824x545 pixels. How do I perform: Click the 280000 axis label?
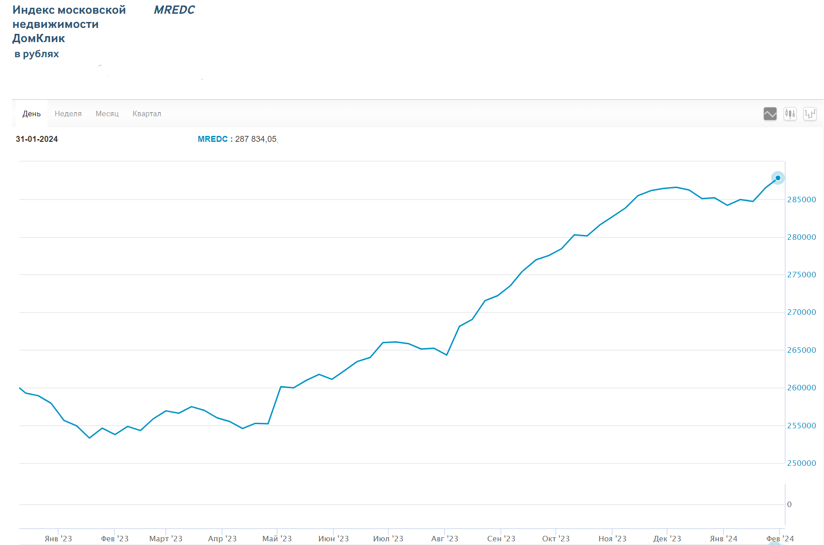802,237
